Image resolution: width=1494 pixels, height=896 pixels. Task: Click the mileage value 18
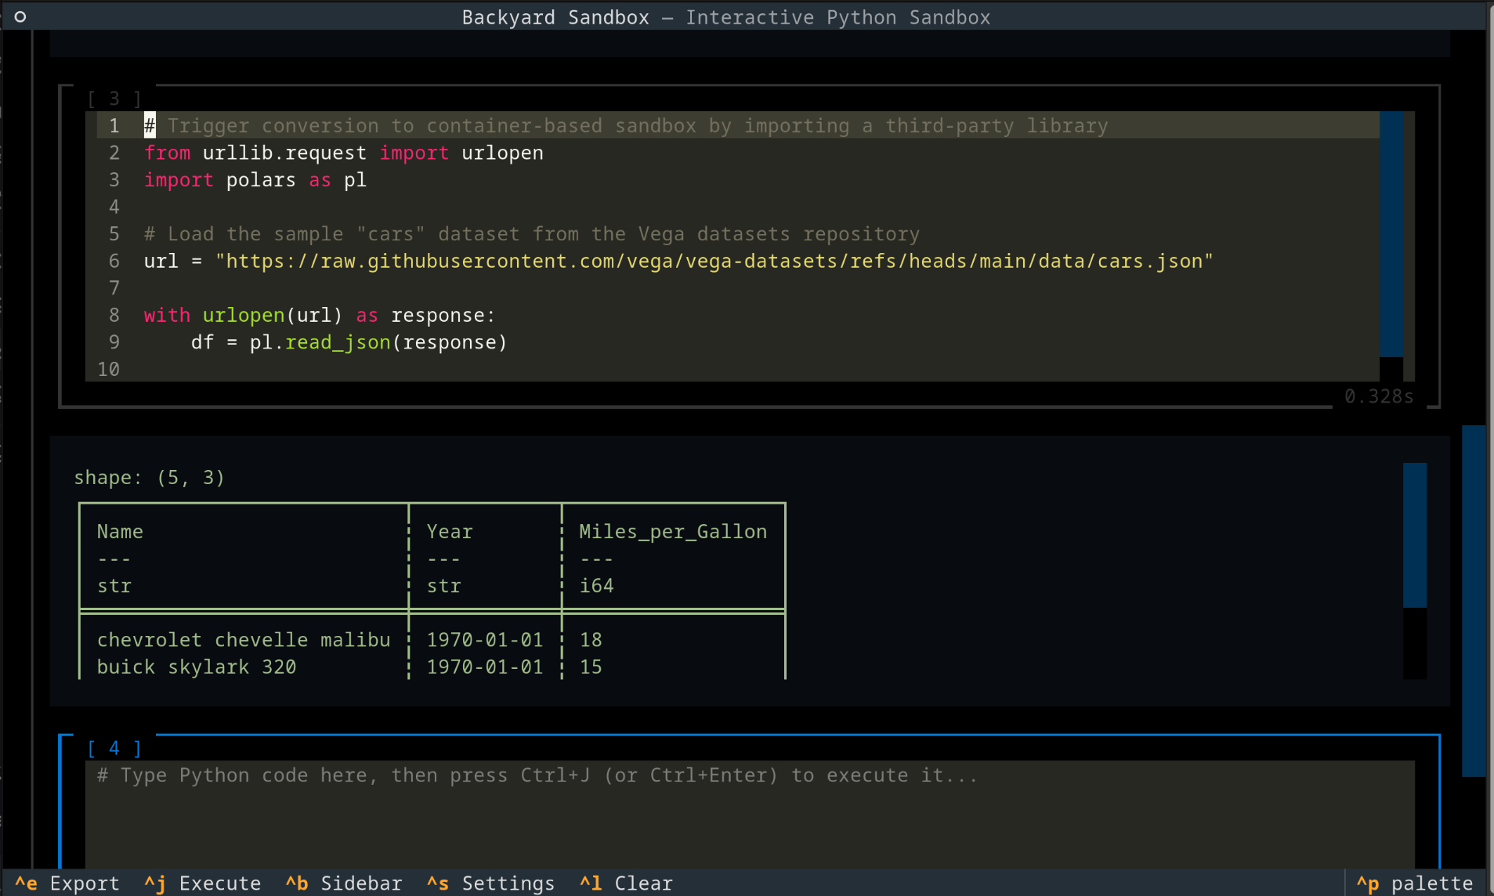(x=591, y=640)
